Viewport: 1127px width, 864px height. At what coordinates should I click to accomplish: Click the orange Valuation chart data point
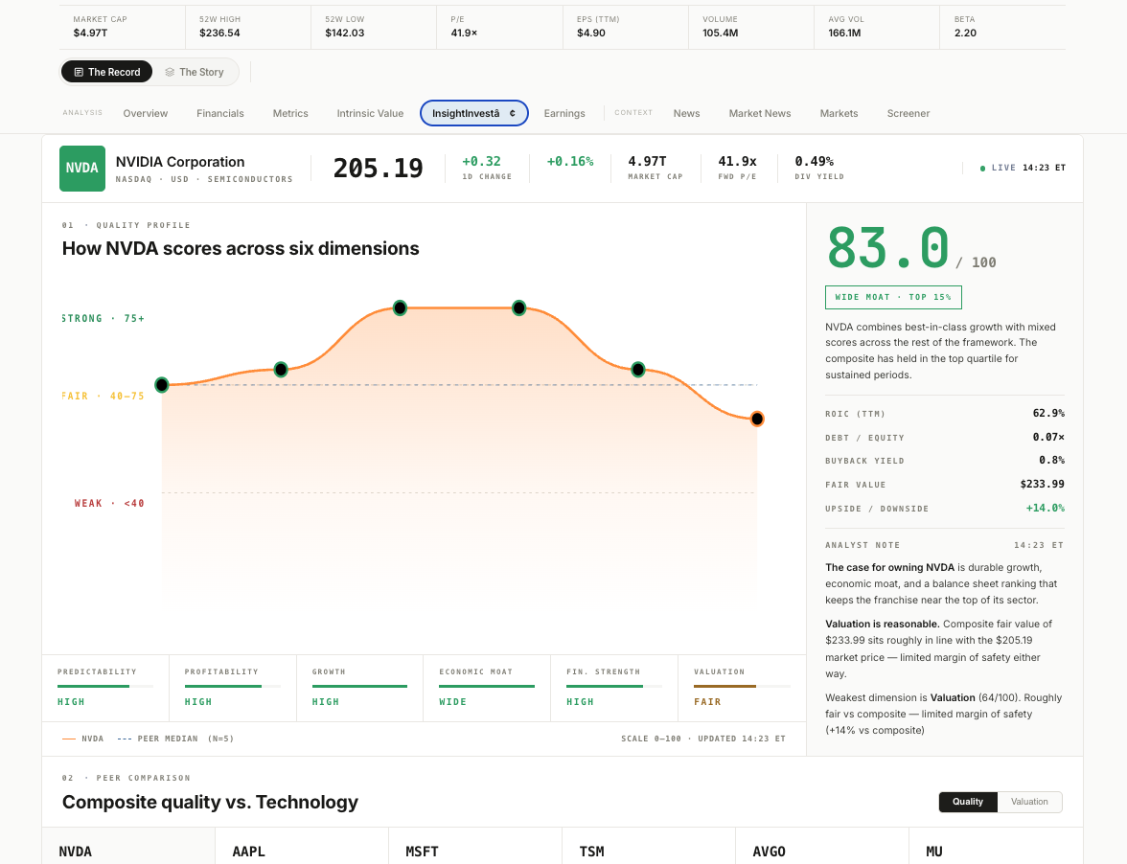[x=757, y=419]
